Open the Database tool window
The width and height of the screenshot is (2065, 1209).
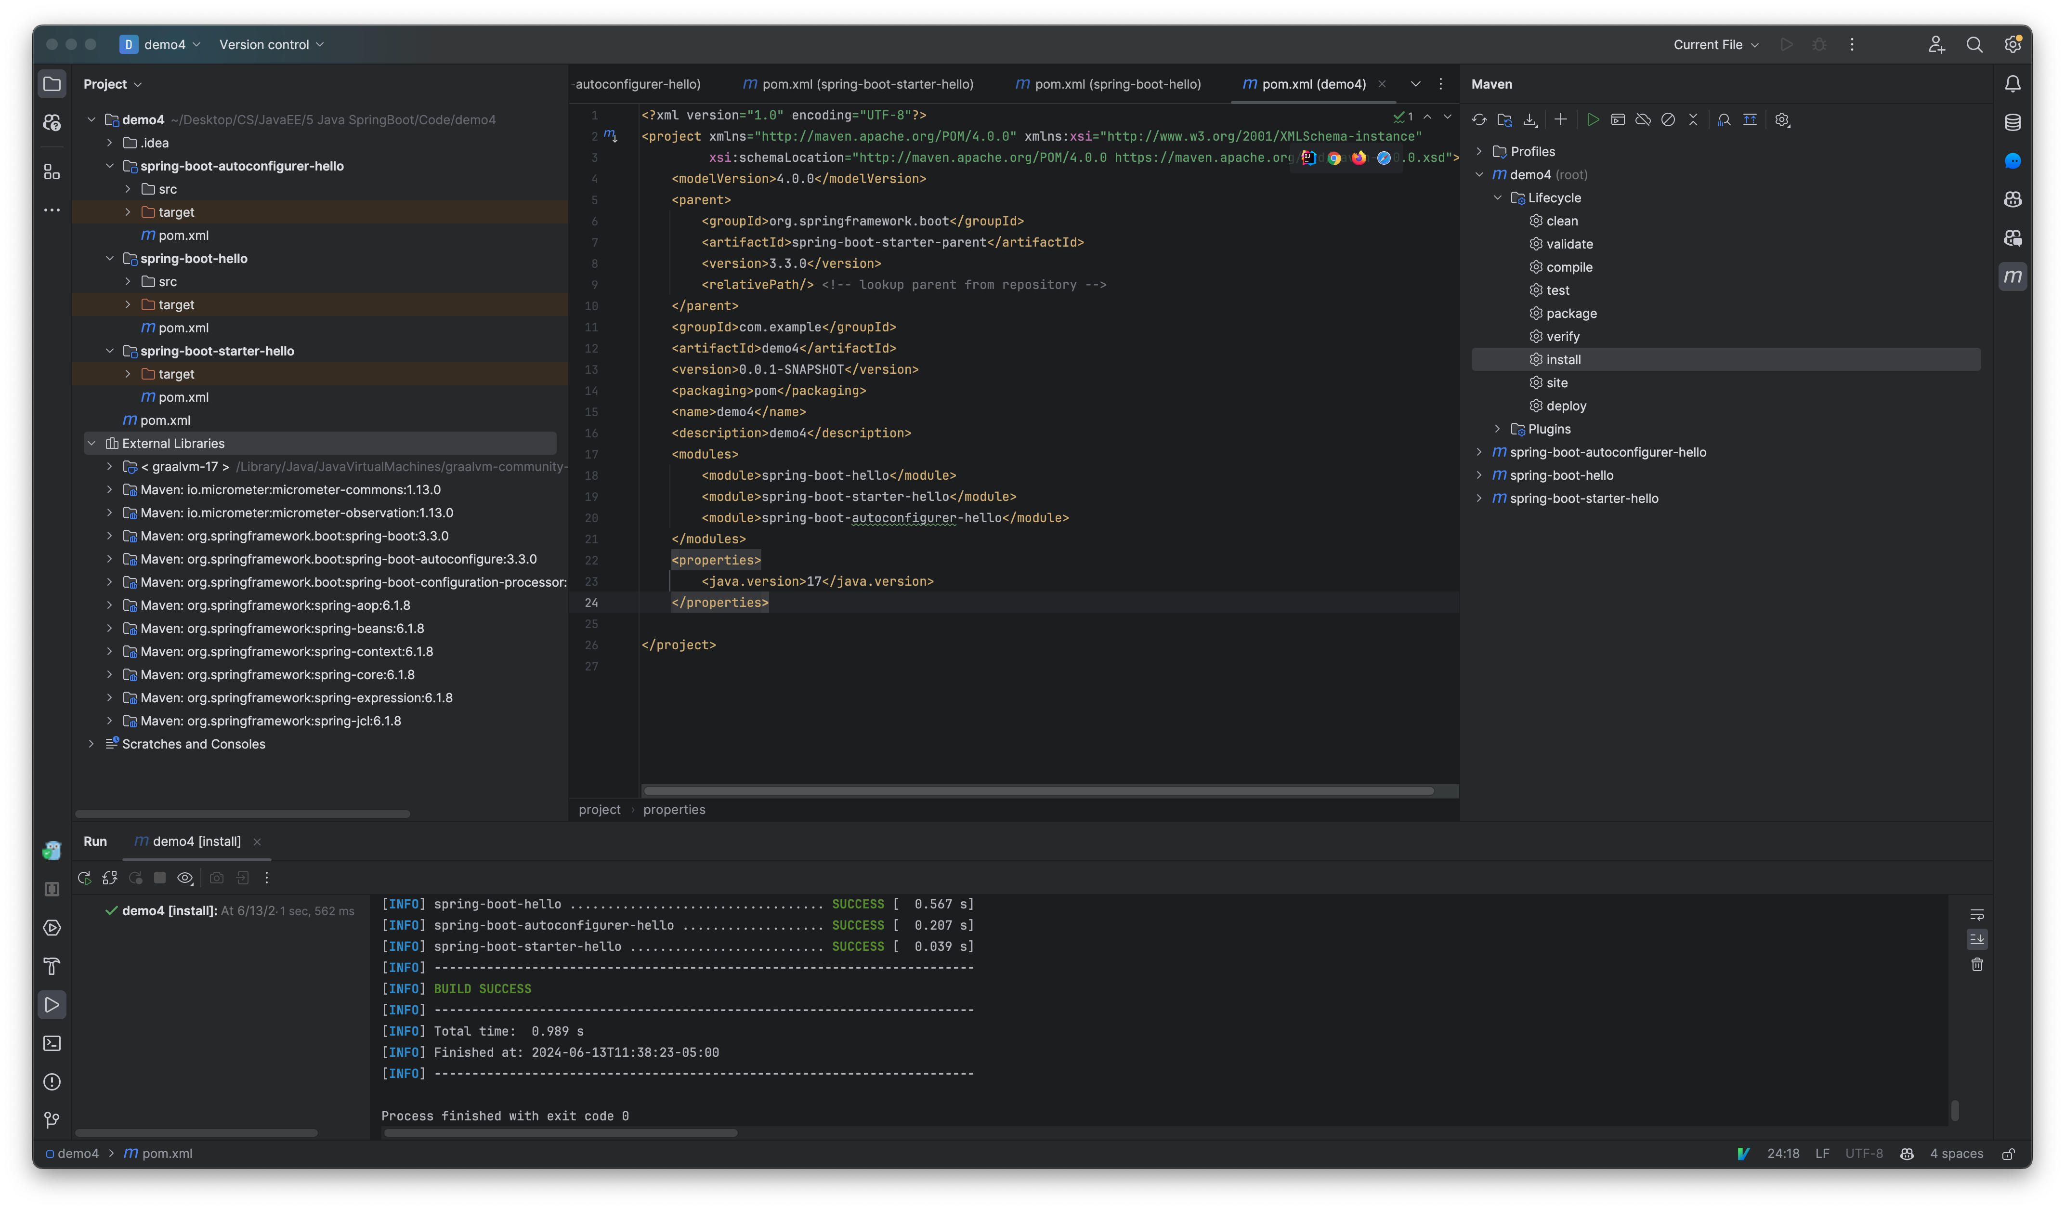pyautogui.click(x=2013, y=123)
